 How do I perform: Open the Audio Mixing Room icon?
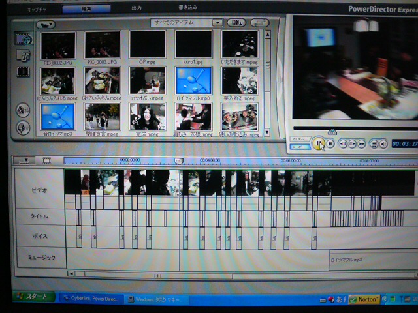pos(23,110)
